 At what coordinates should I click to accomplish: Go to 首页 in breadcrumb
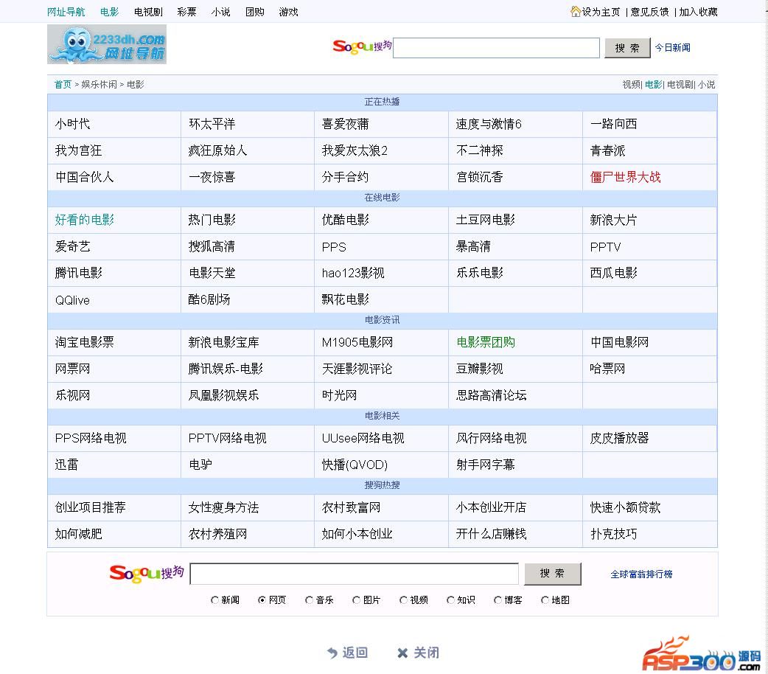tap(63, 84)
